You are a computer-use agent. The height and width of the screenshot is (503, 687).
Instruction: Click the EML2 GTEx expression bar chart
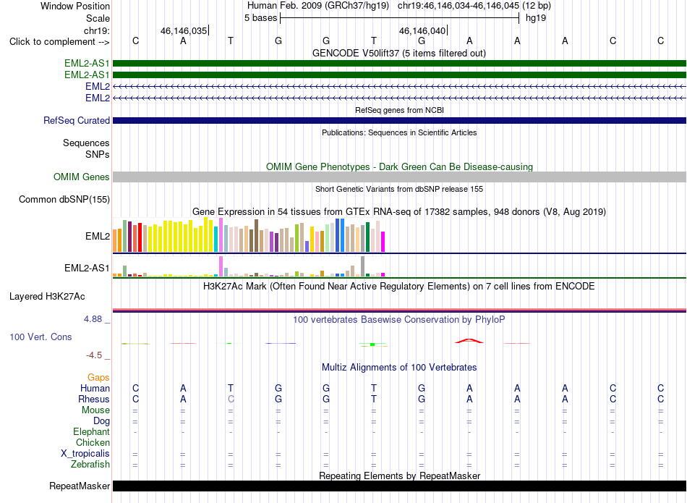pyautogui.click(x=249, y=235)
